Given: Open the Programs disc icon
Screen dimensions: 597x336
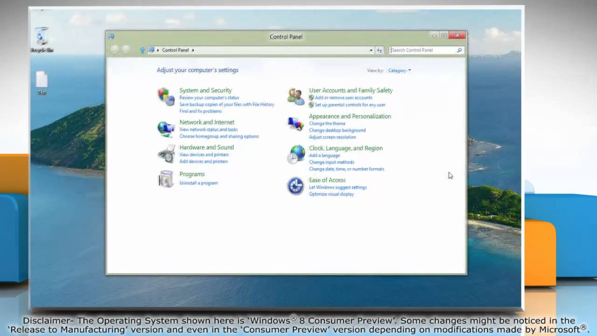Looking at the screenshot, I should pyautogui.click(x=166, y=179).
